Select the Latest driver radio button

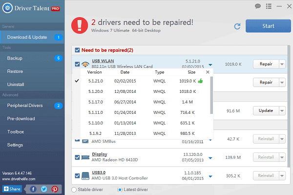[x=120, y=190]
